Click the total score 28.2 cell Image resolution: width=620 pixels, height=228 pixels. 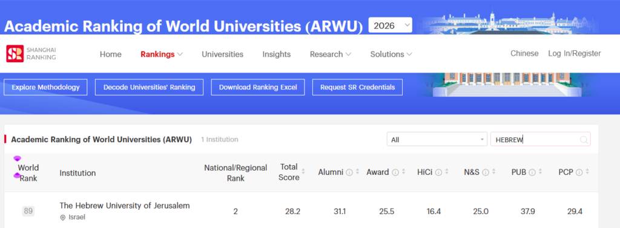[292, 212]
